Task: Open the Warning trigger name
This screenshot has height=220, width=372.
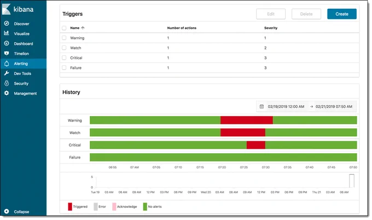Action: point(77,38)
